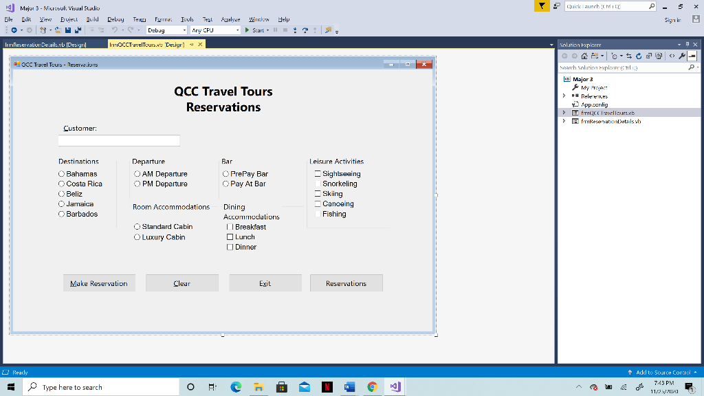Screen dimensions: 704x396
Task: Open Microsoft Word from the taskbar
Action: click(350, 387)
